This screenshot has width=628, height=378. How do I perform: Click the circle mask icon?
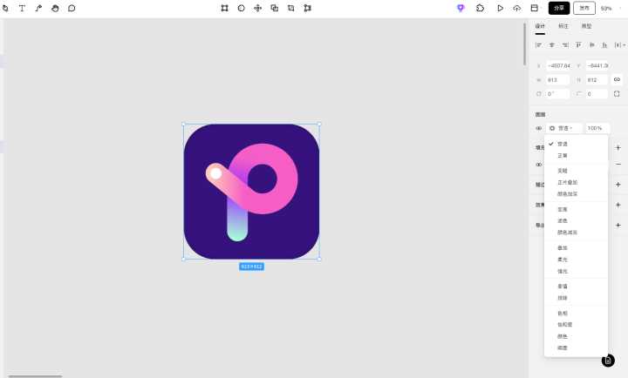[241, 8]
